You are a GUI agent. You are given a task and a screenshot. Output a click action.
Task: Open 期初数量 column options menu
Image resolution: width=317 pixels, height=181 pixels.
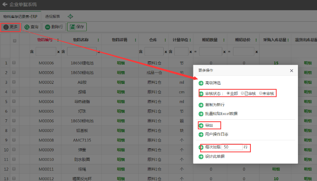tap(224, 40)
